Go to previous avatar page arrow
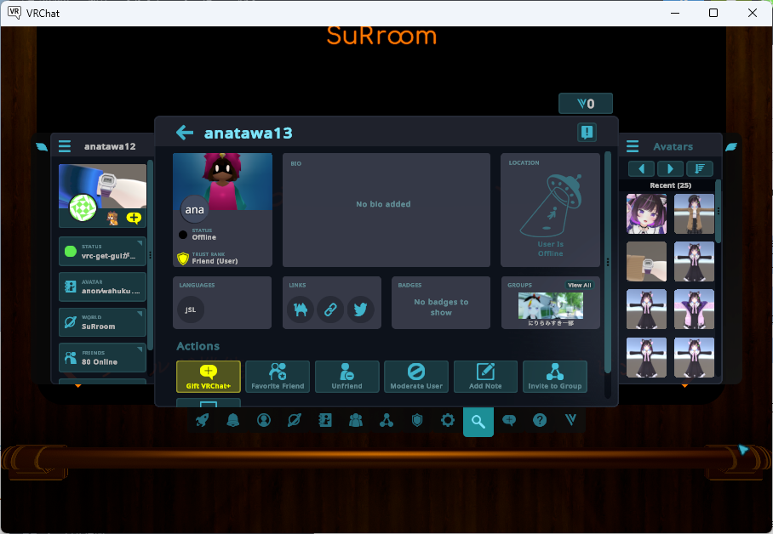 641,169
